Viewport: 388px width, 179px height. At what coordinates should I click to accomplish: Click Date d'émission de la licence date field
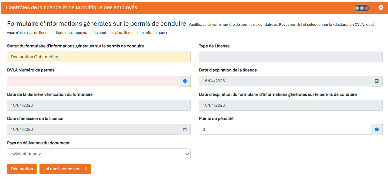(93, 129)
